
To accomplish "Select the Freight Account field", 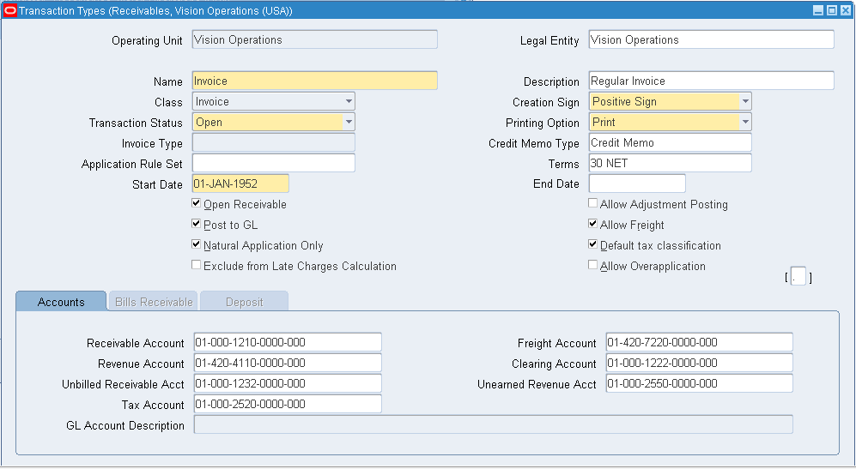I will pos(699,343).
